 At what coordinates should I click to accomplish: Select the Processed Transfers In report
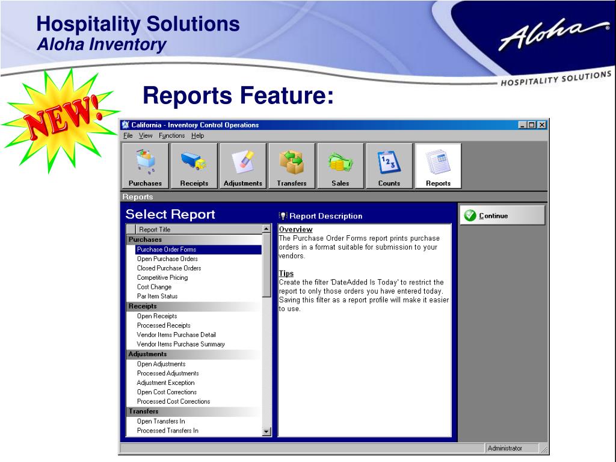point(167,431)
